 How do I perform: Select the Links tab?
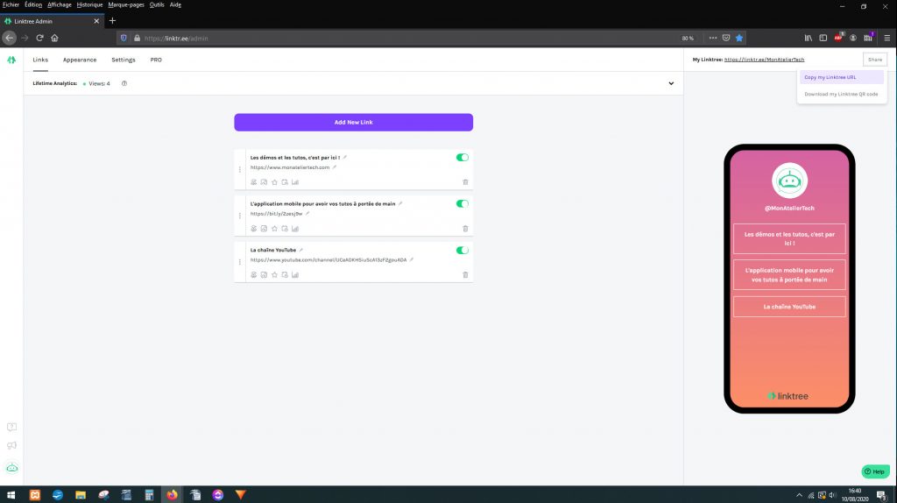click(40, 60)
